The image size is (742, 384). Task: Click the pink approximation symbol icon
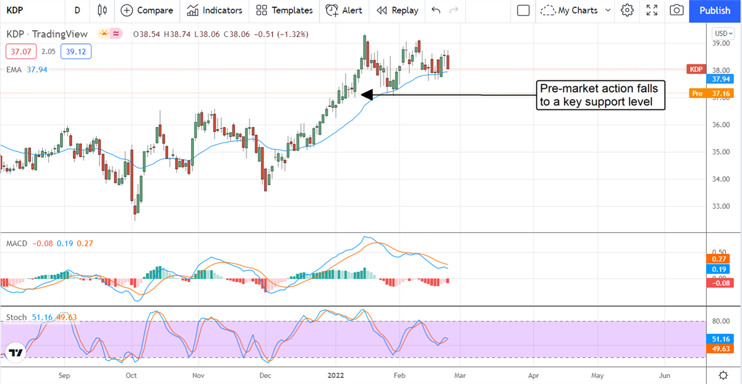click(x=116, y=33)
